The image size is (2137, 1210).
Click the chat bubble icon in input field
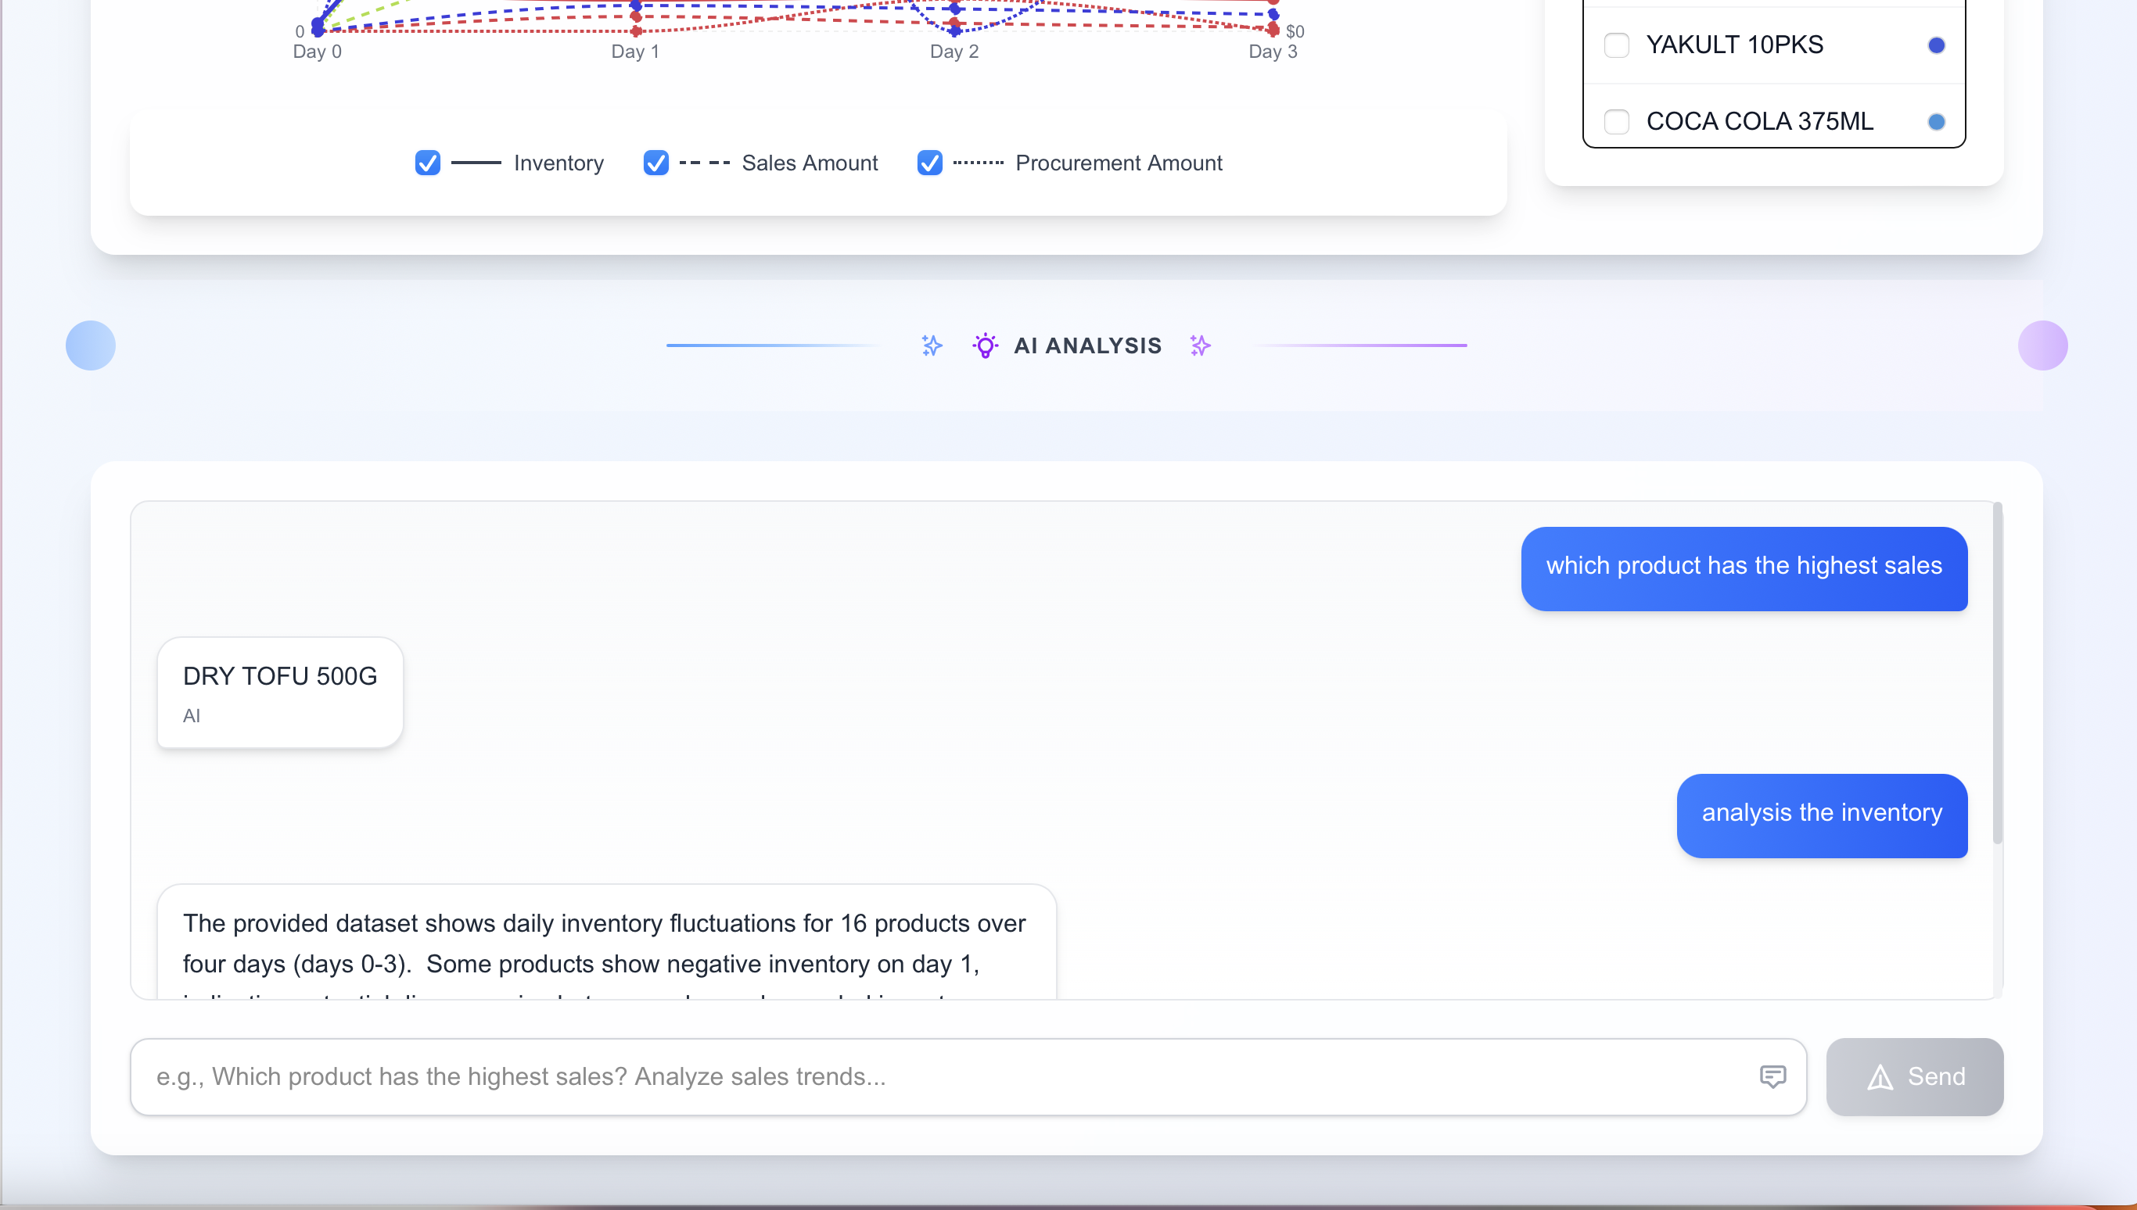[1772, 1076]
